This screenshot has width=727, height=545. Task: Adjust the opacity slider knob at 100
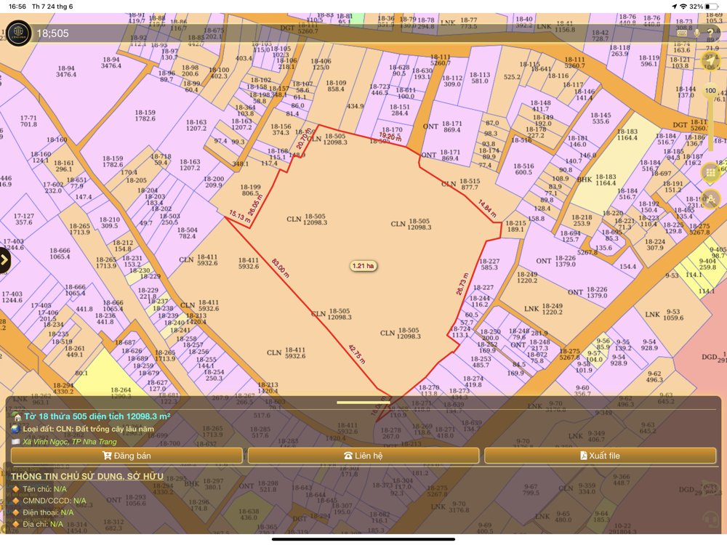pos(710,90)
